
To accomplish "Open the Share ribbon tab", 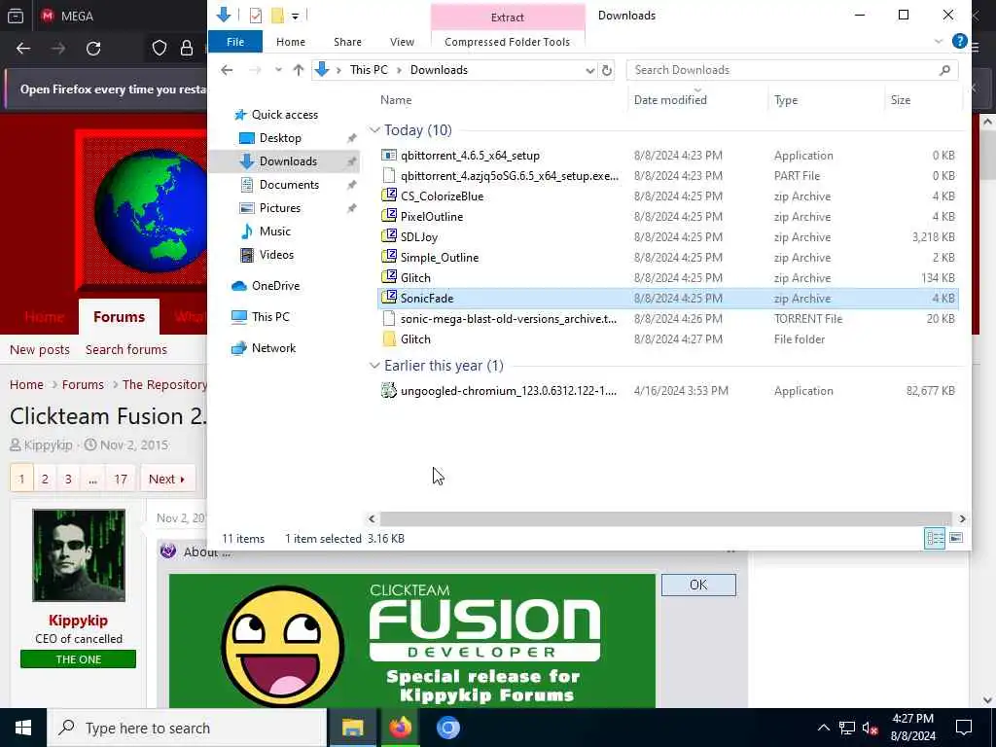I will click(347, 42).
